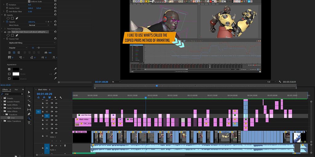Expand the Lumetri Presets folder
315x157 pixels.
coord(2,101)
